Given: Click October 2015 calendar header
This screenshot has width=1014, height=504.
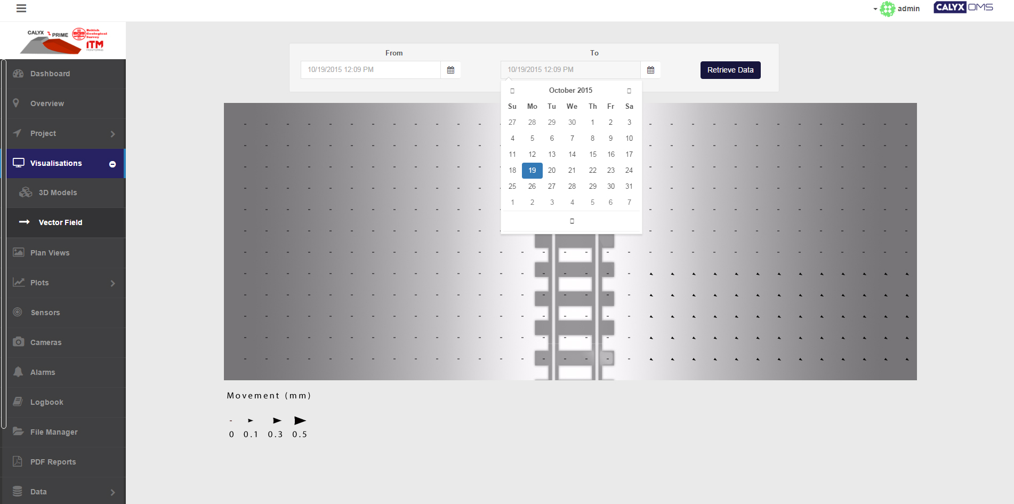Looking at the screenshot, I should (x=570, y=91).
